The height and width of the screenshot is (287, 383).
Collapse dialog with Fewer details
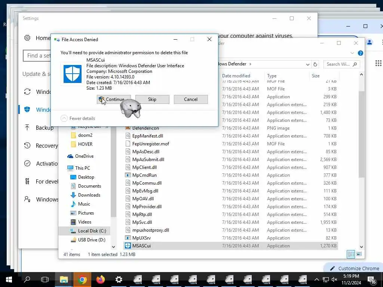point(78,118)
